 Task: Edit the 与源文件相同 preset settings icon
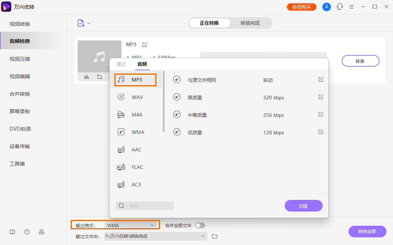tap(321, 79)
